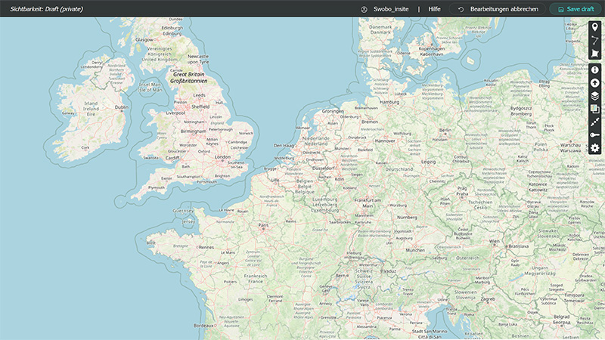Open advanced map settings gear

tap(594, 148)
